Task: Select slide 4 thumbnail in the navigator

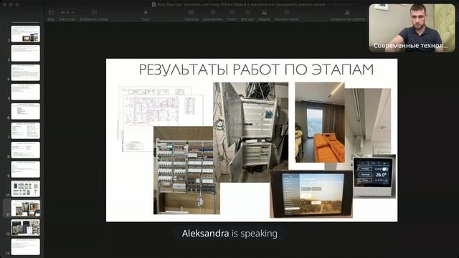Action: pyautogui.click(x=26, y=72)
